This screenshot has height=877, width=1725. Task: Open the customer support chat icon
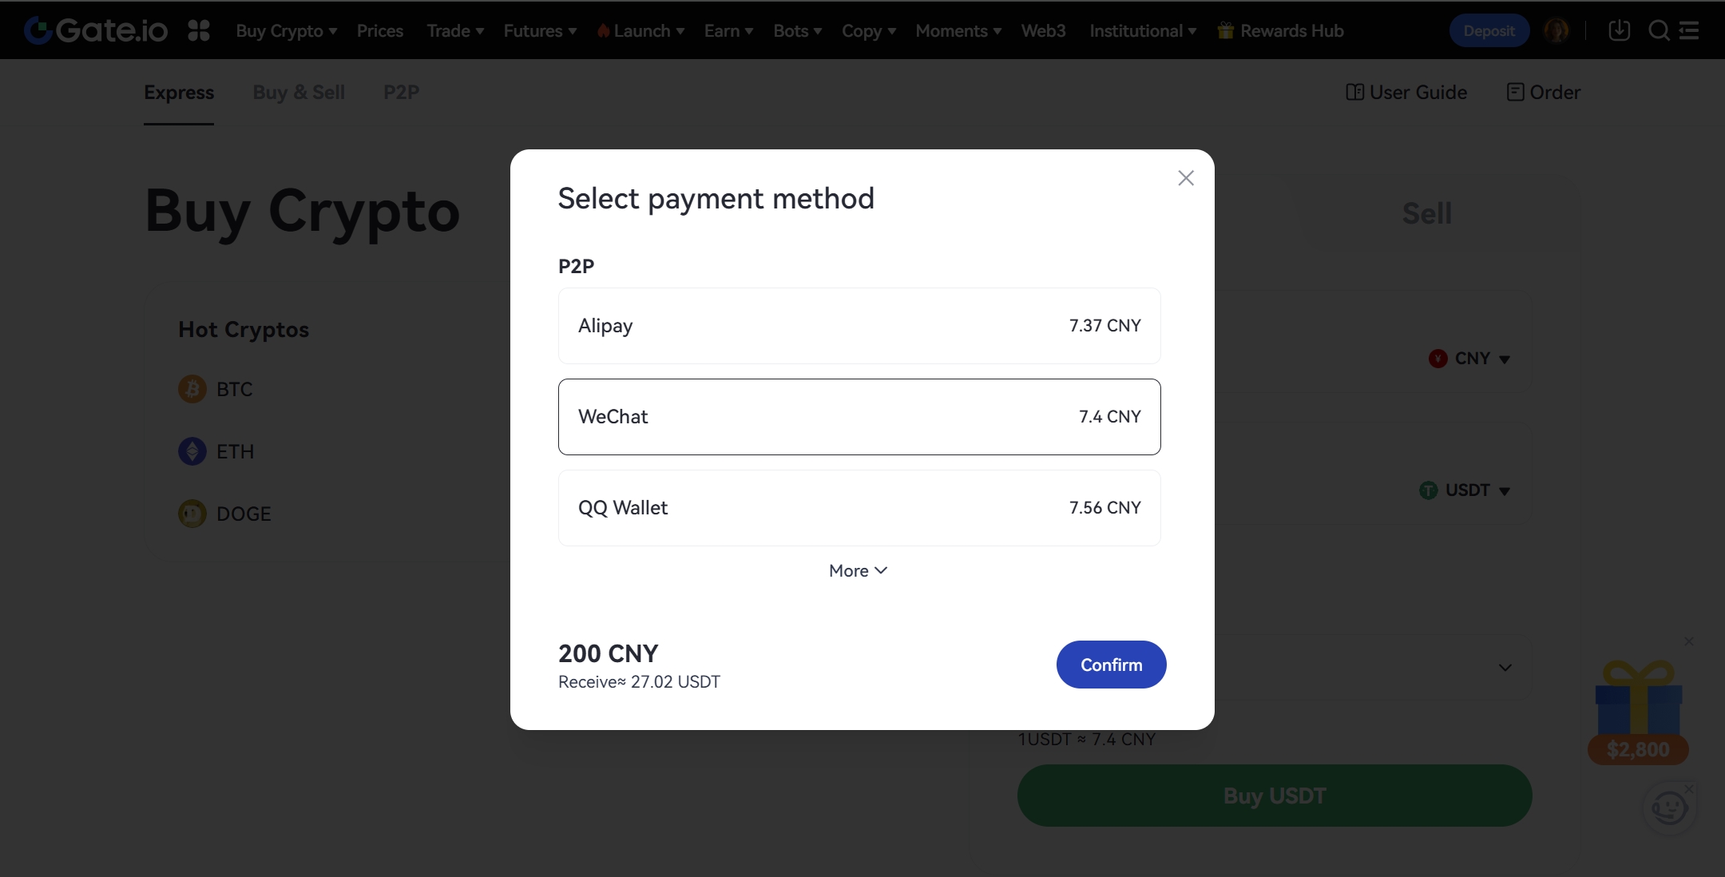click(1669, 808)
